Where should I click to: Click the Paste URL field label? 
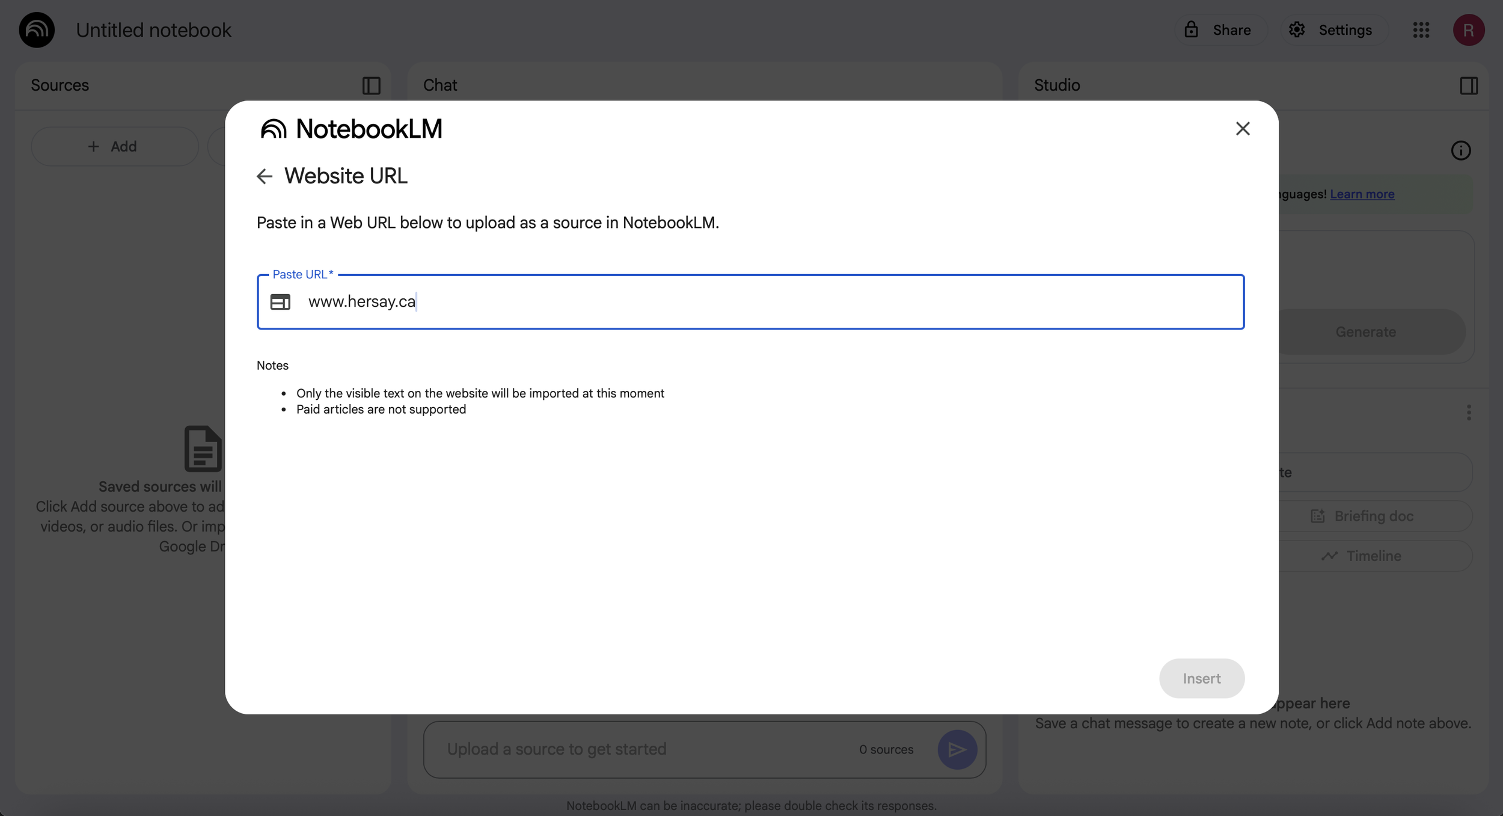click(x=302, y=274)
